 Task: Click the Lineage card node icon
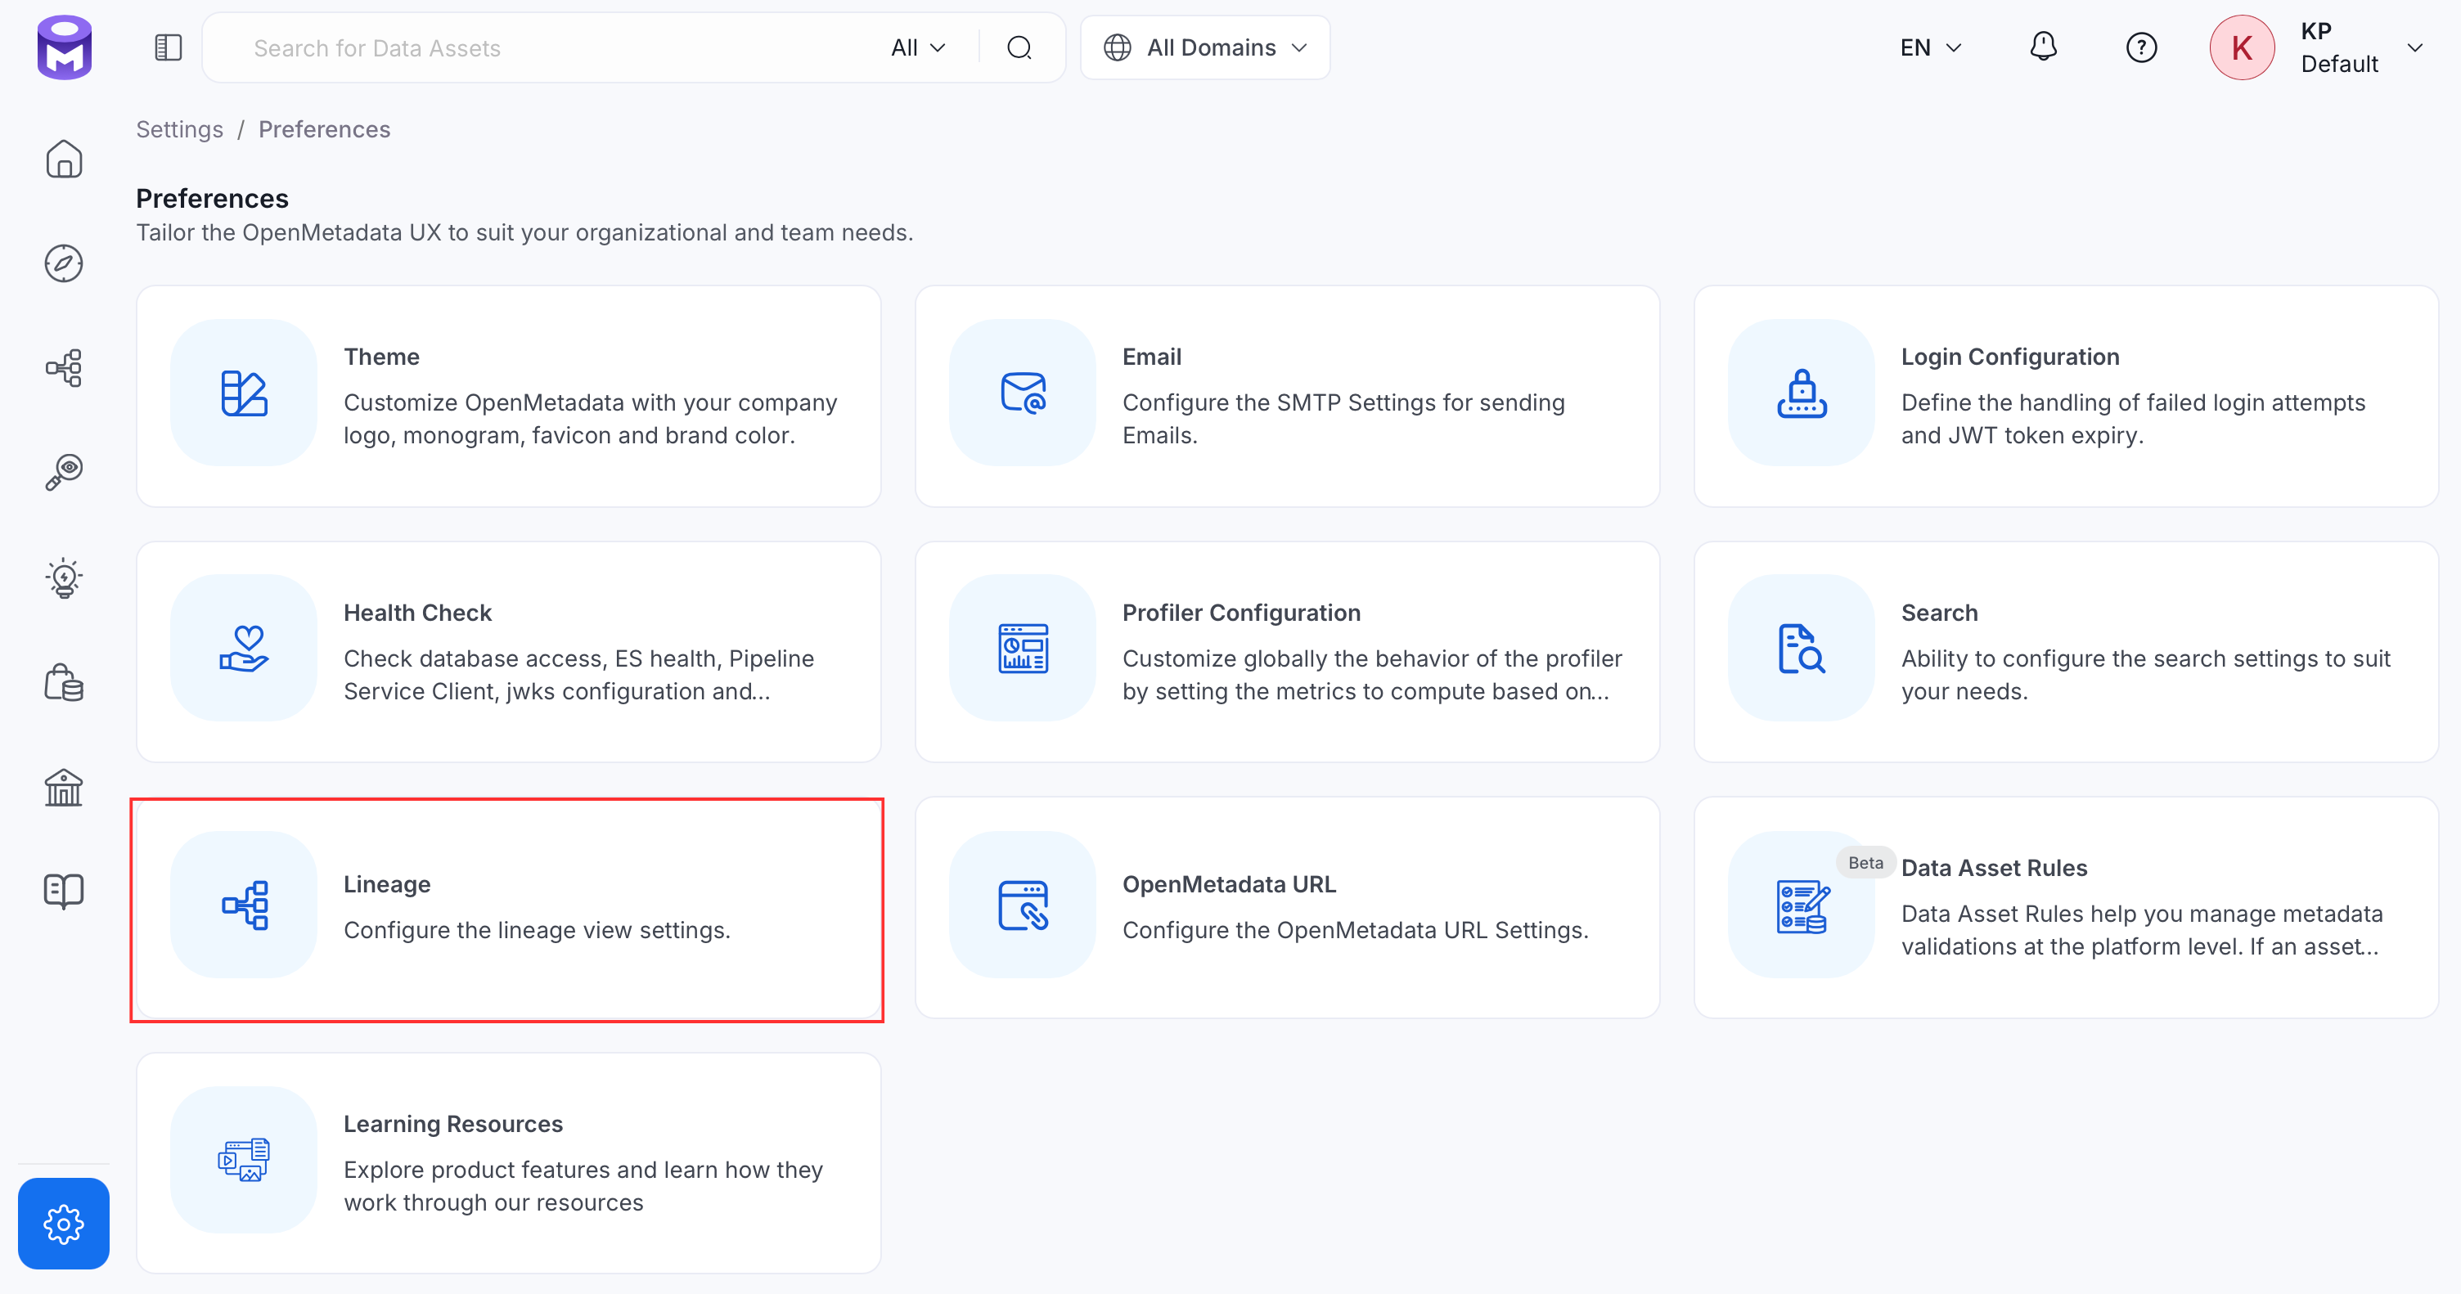point(244,905)
